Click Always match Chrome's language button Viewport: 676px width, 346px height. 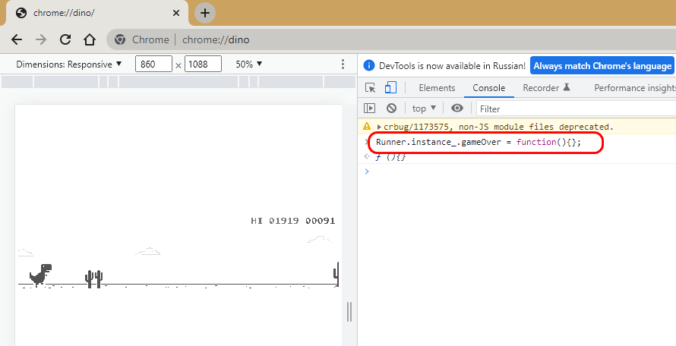click(602, 66)
